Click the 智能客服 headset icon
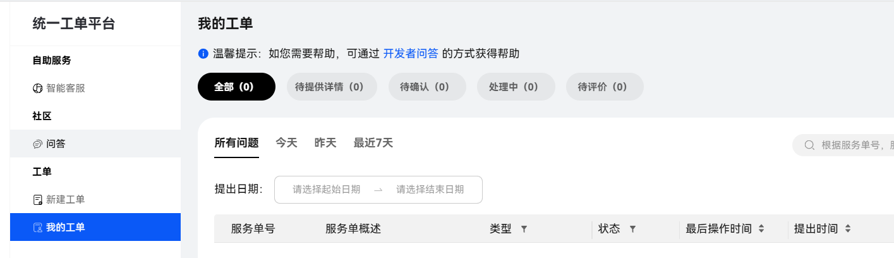 click(37, 89)
